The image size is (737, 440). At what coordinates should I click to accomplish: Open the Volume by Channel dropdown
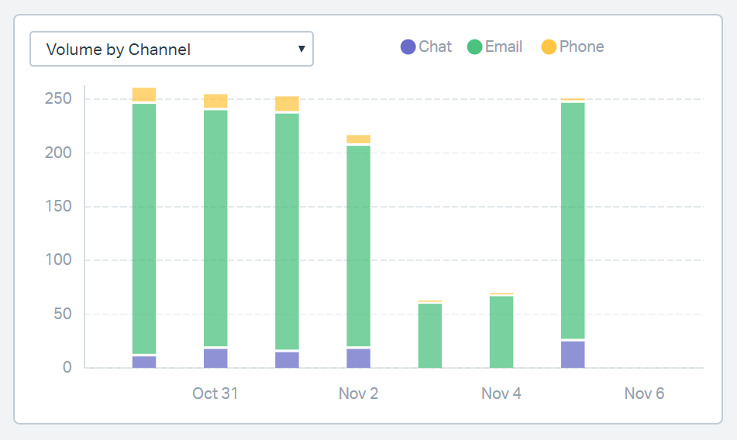click(x=170, y=49)
